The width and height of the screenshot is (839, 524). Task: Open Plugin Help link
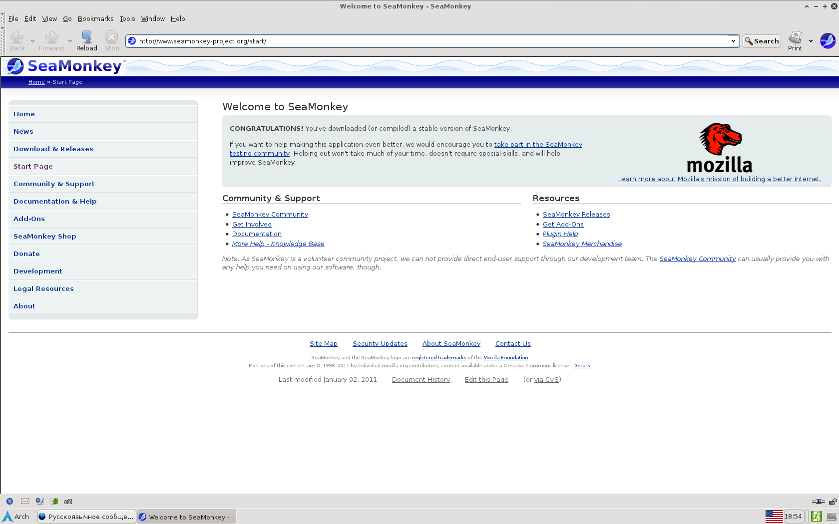(560, 234)
